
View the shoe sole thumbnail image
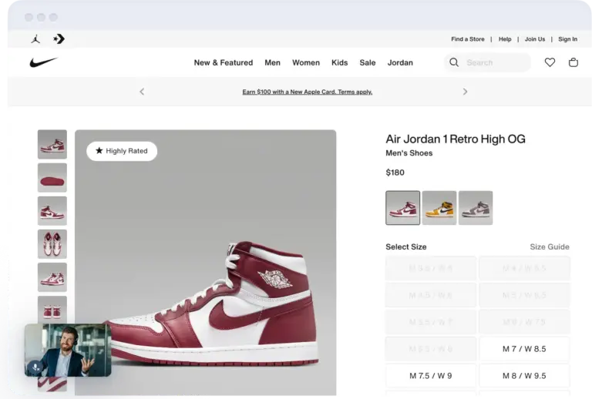[52, 178]
